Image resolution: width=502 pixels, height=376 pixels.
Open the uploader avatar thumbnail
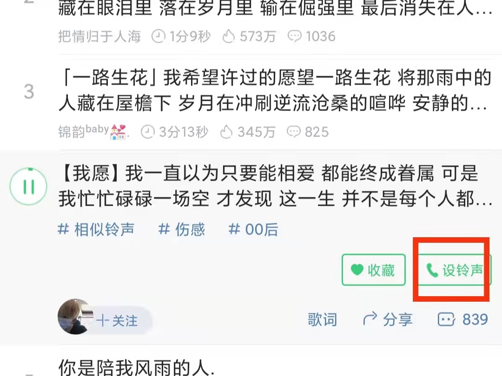click(x=75, y=317)
